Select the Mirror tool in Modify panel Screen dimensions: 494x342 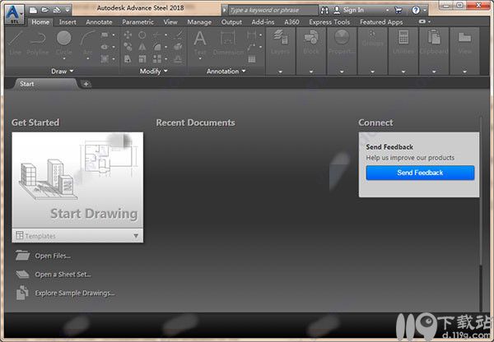142,47
